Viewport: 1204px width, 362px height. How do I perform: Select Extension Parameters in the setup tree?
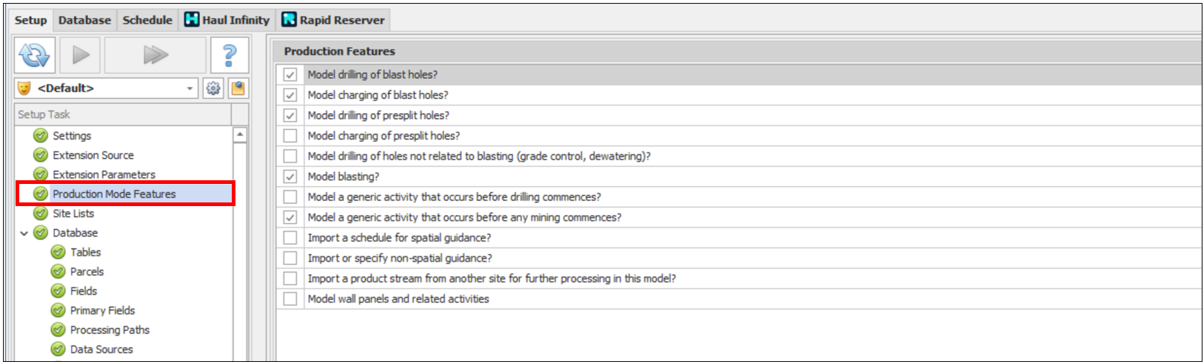104,175
